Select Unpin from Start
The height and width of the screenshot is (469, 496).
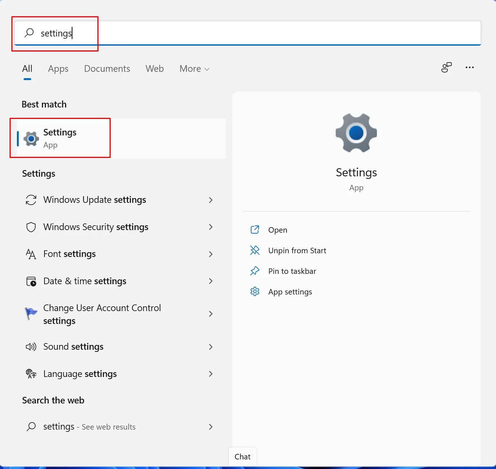(297, 251)
